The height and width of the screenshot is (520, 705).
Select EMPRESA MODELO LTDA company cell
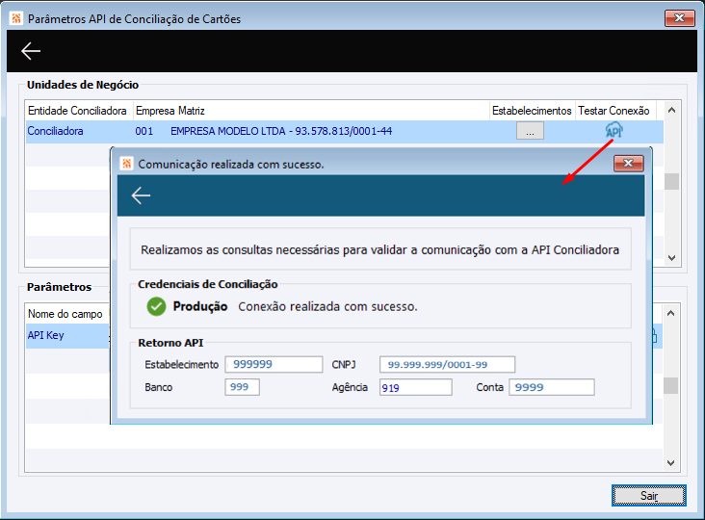point(281,131)
